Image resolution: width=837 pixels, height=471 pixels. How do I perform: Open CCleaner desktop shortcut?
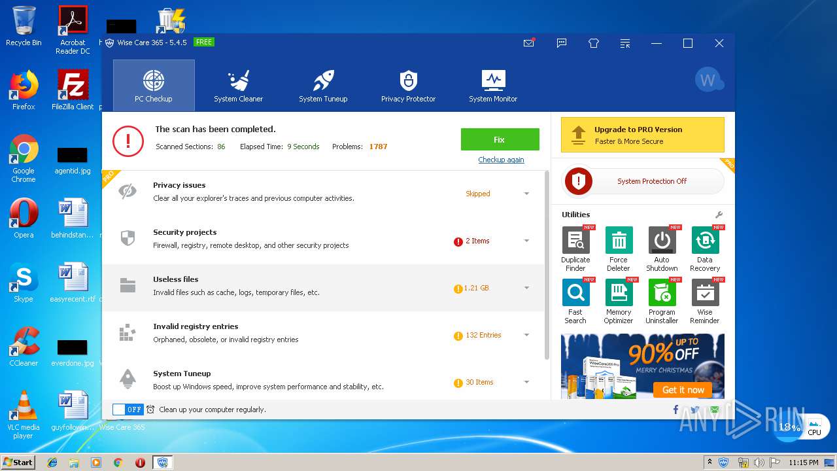(x=24, y=347)
